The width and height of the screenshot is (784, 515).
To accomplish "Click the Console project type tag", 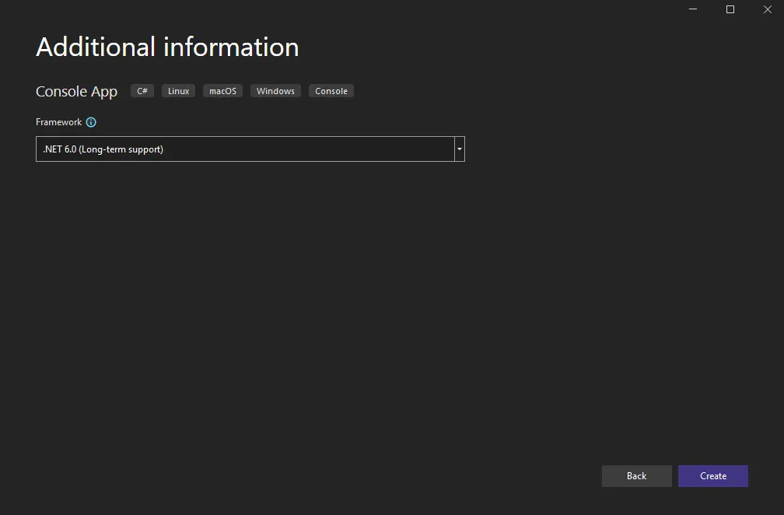I will (x=331, y=91).
